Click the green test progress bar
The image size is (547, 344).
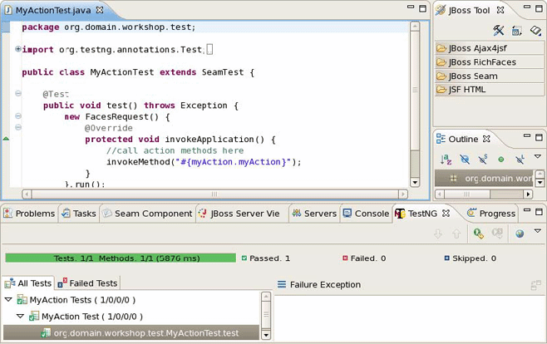121,258
